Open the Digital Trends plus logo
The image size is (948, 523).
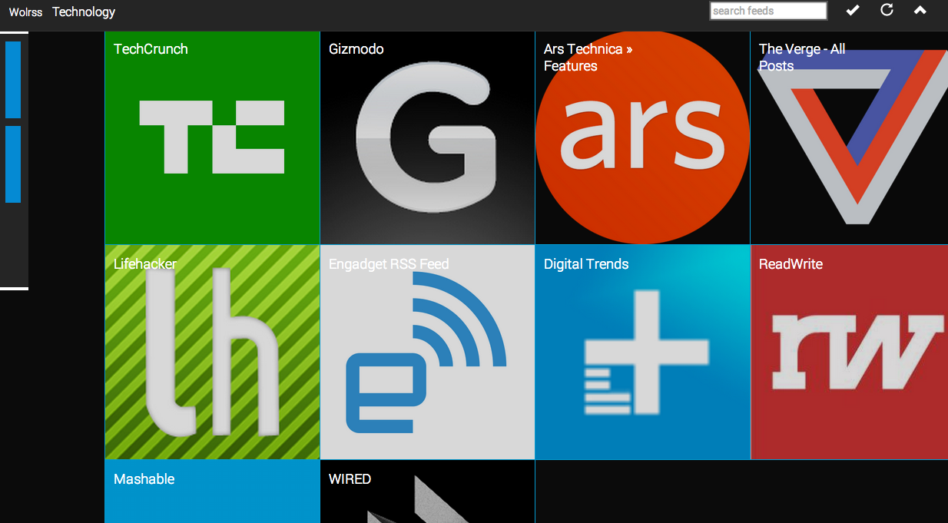pos(642,353)
